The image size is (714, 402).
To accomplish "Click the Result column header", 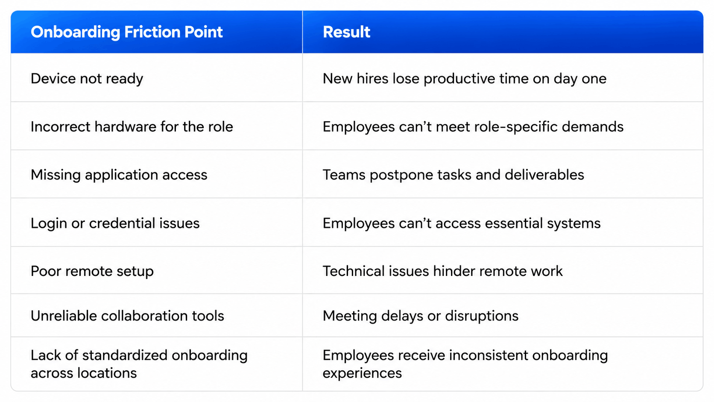I will point(503,32).
